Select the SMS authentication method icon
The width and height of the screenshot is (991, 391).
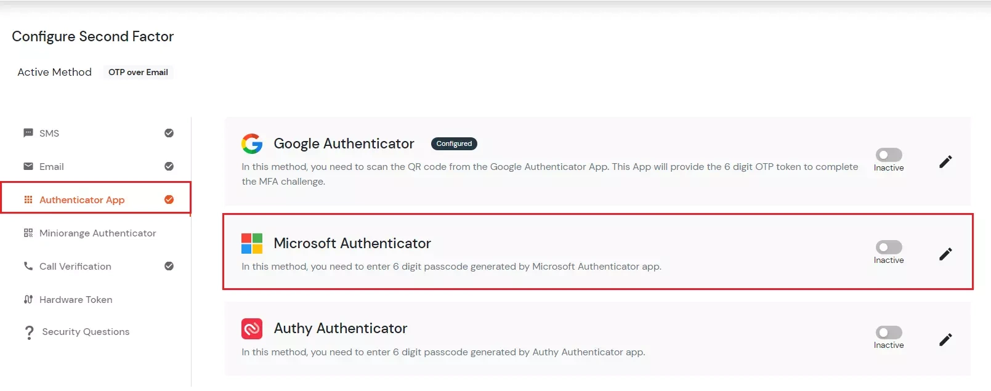[x=28, y=132]
